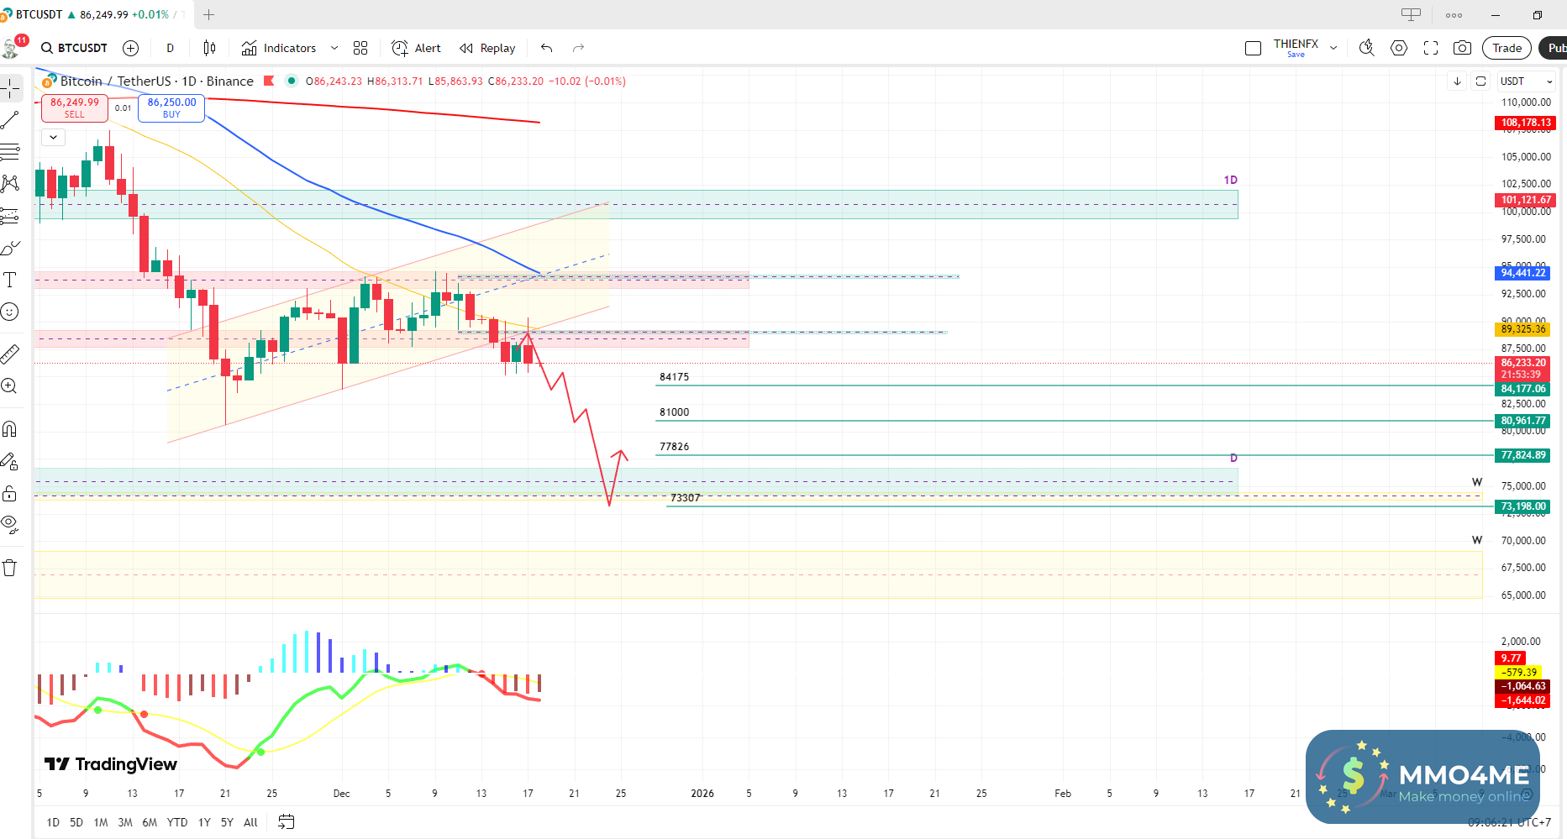Open the three-dots more menu in title bar
Viewport: 1567px width, 839px height.
coord(1454,14)
